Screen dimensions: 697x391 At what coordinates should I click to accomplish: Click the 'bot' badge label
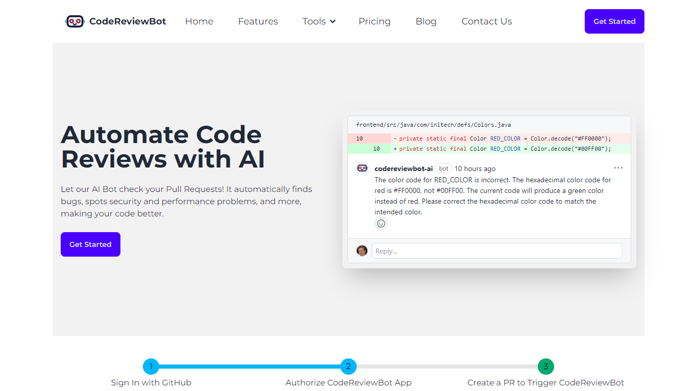coord(444,169)
